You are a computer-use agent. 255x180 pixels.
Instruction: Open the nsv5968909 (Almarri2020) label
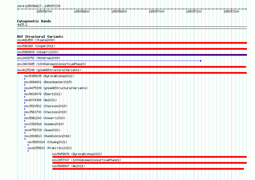coord(38,52)
